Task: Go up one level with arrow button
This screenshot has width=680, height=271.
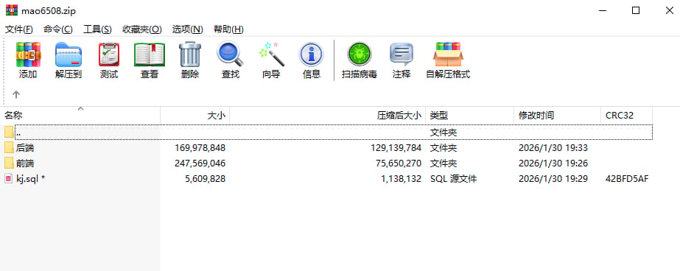Action: pyautogui.click(x=16, y=94)
